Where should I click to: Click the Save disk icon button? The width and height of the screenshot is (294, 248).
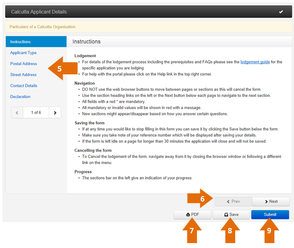tap(231, 215)
